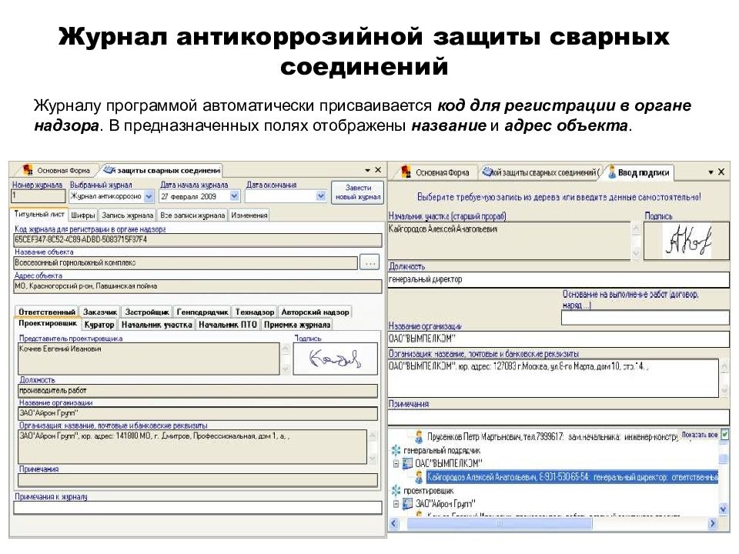Click ellipsis browse button beside Название объекта
This screenshot has height=554, width=739.
pyautogui.click(x=370, y=262)
